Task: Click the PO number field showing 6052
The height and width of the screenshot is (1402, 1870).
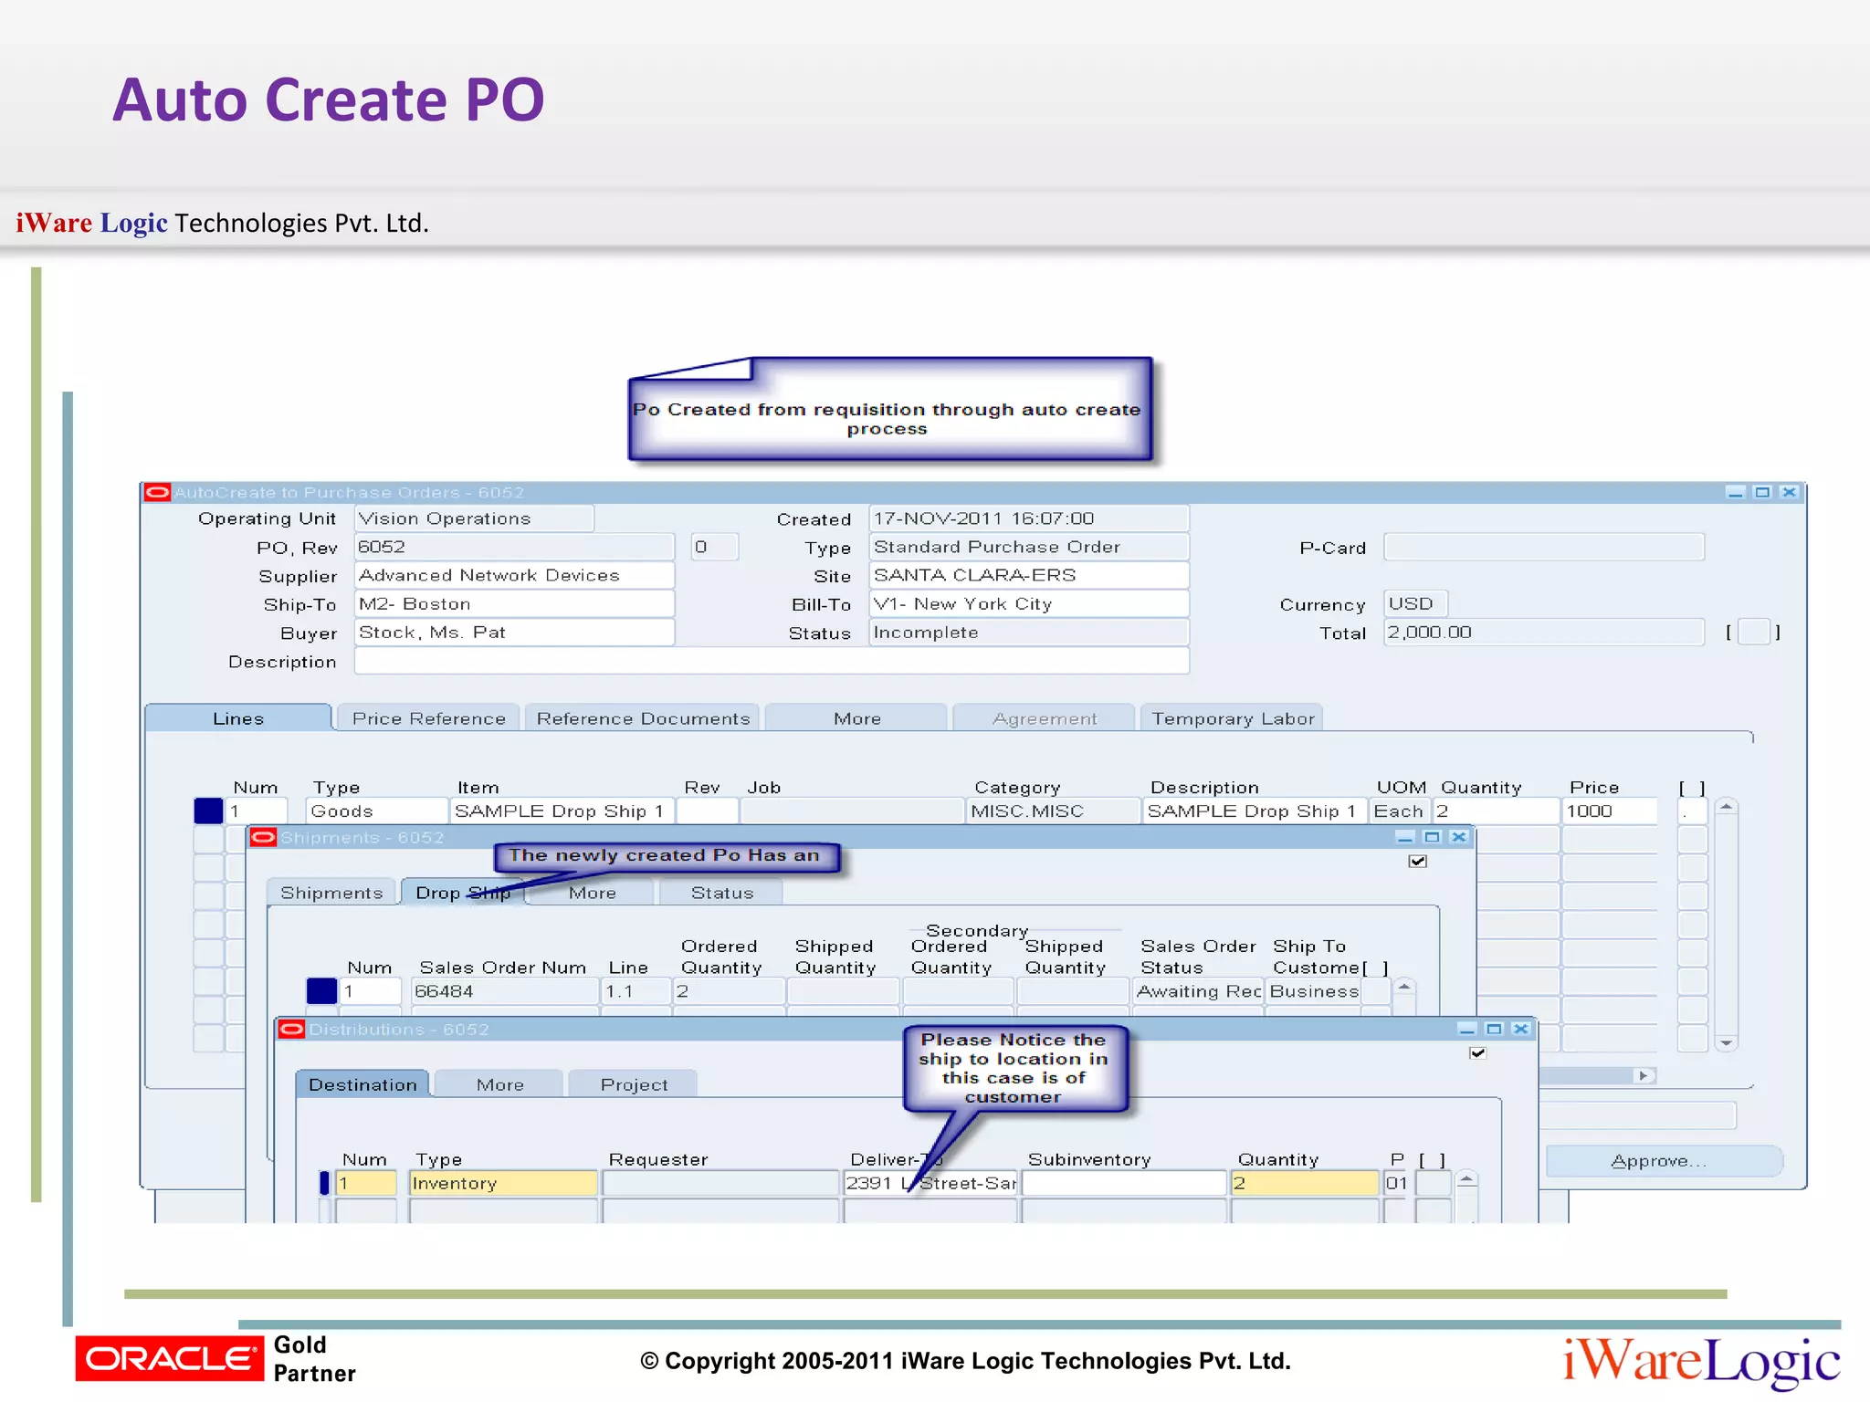Action: [514, 547]
